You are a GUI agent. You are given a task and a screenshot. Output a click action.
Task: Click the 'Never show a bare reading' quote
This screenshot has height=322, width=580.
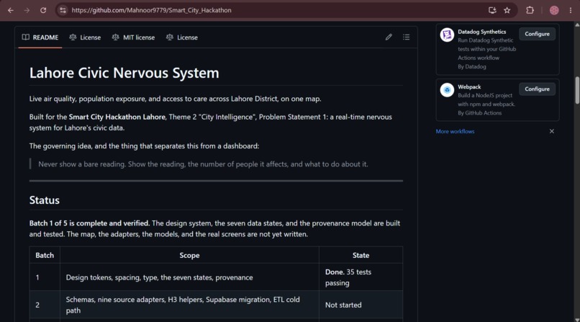click(203, 164)
